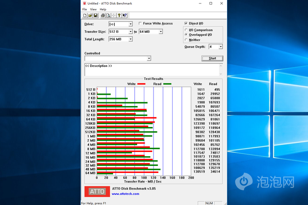Open the Queue Depth dropdown

[221, 47]
